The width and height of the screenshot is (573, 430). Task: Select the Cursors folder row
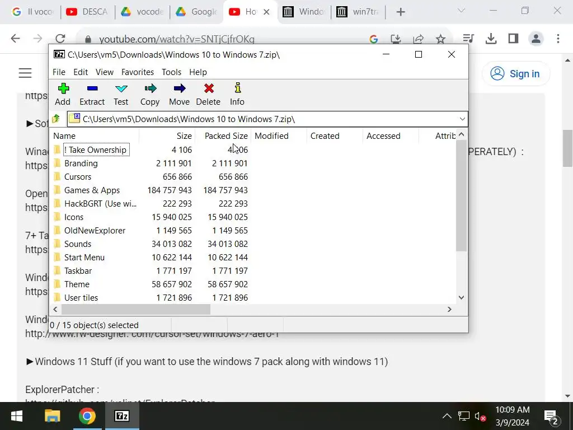(x=151, y=177)
